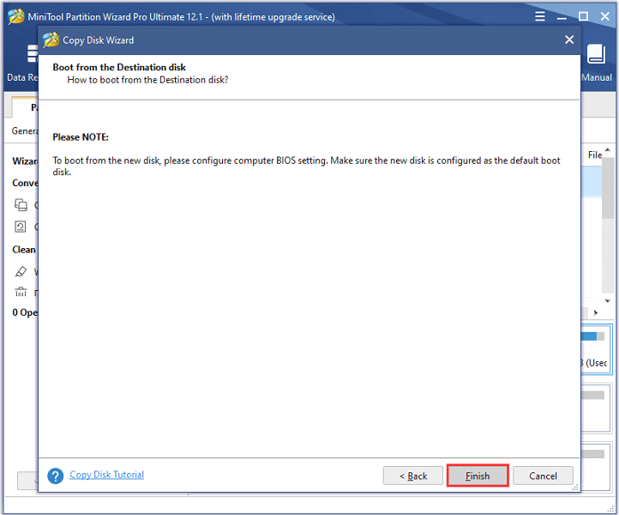This screenshot has width=619, height=515.
Task: Click the Data Recovery toolbar icon
Action: point(33,53)
